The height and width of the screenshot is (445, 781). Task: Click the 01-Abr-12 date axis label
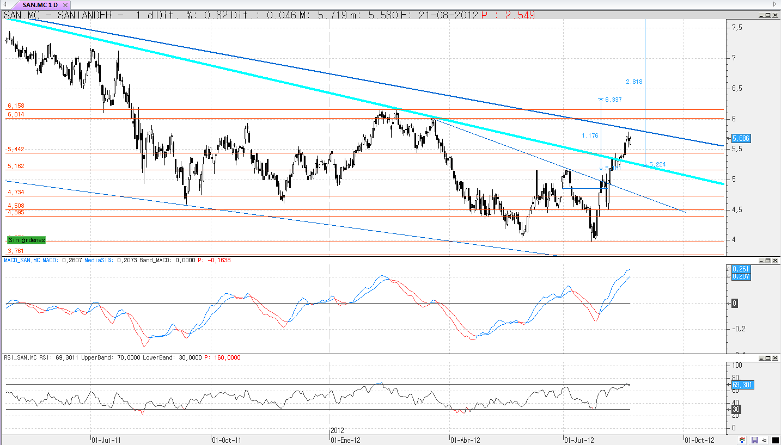click(465, 440)
